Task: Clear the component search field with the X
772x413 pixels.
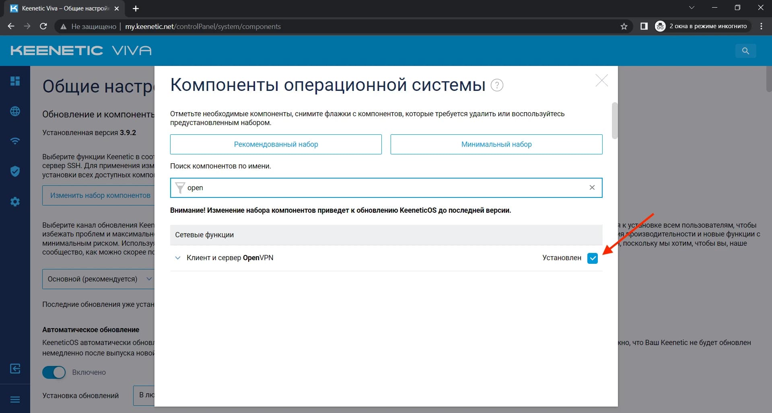Action: (592, 187)
